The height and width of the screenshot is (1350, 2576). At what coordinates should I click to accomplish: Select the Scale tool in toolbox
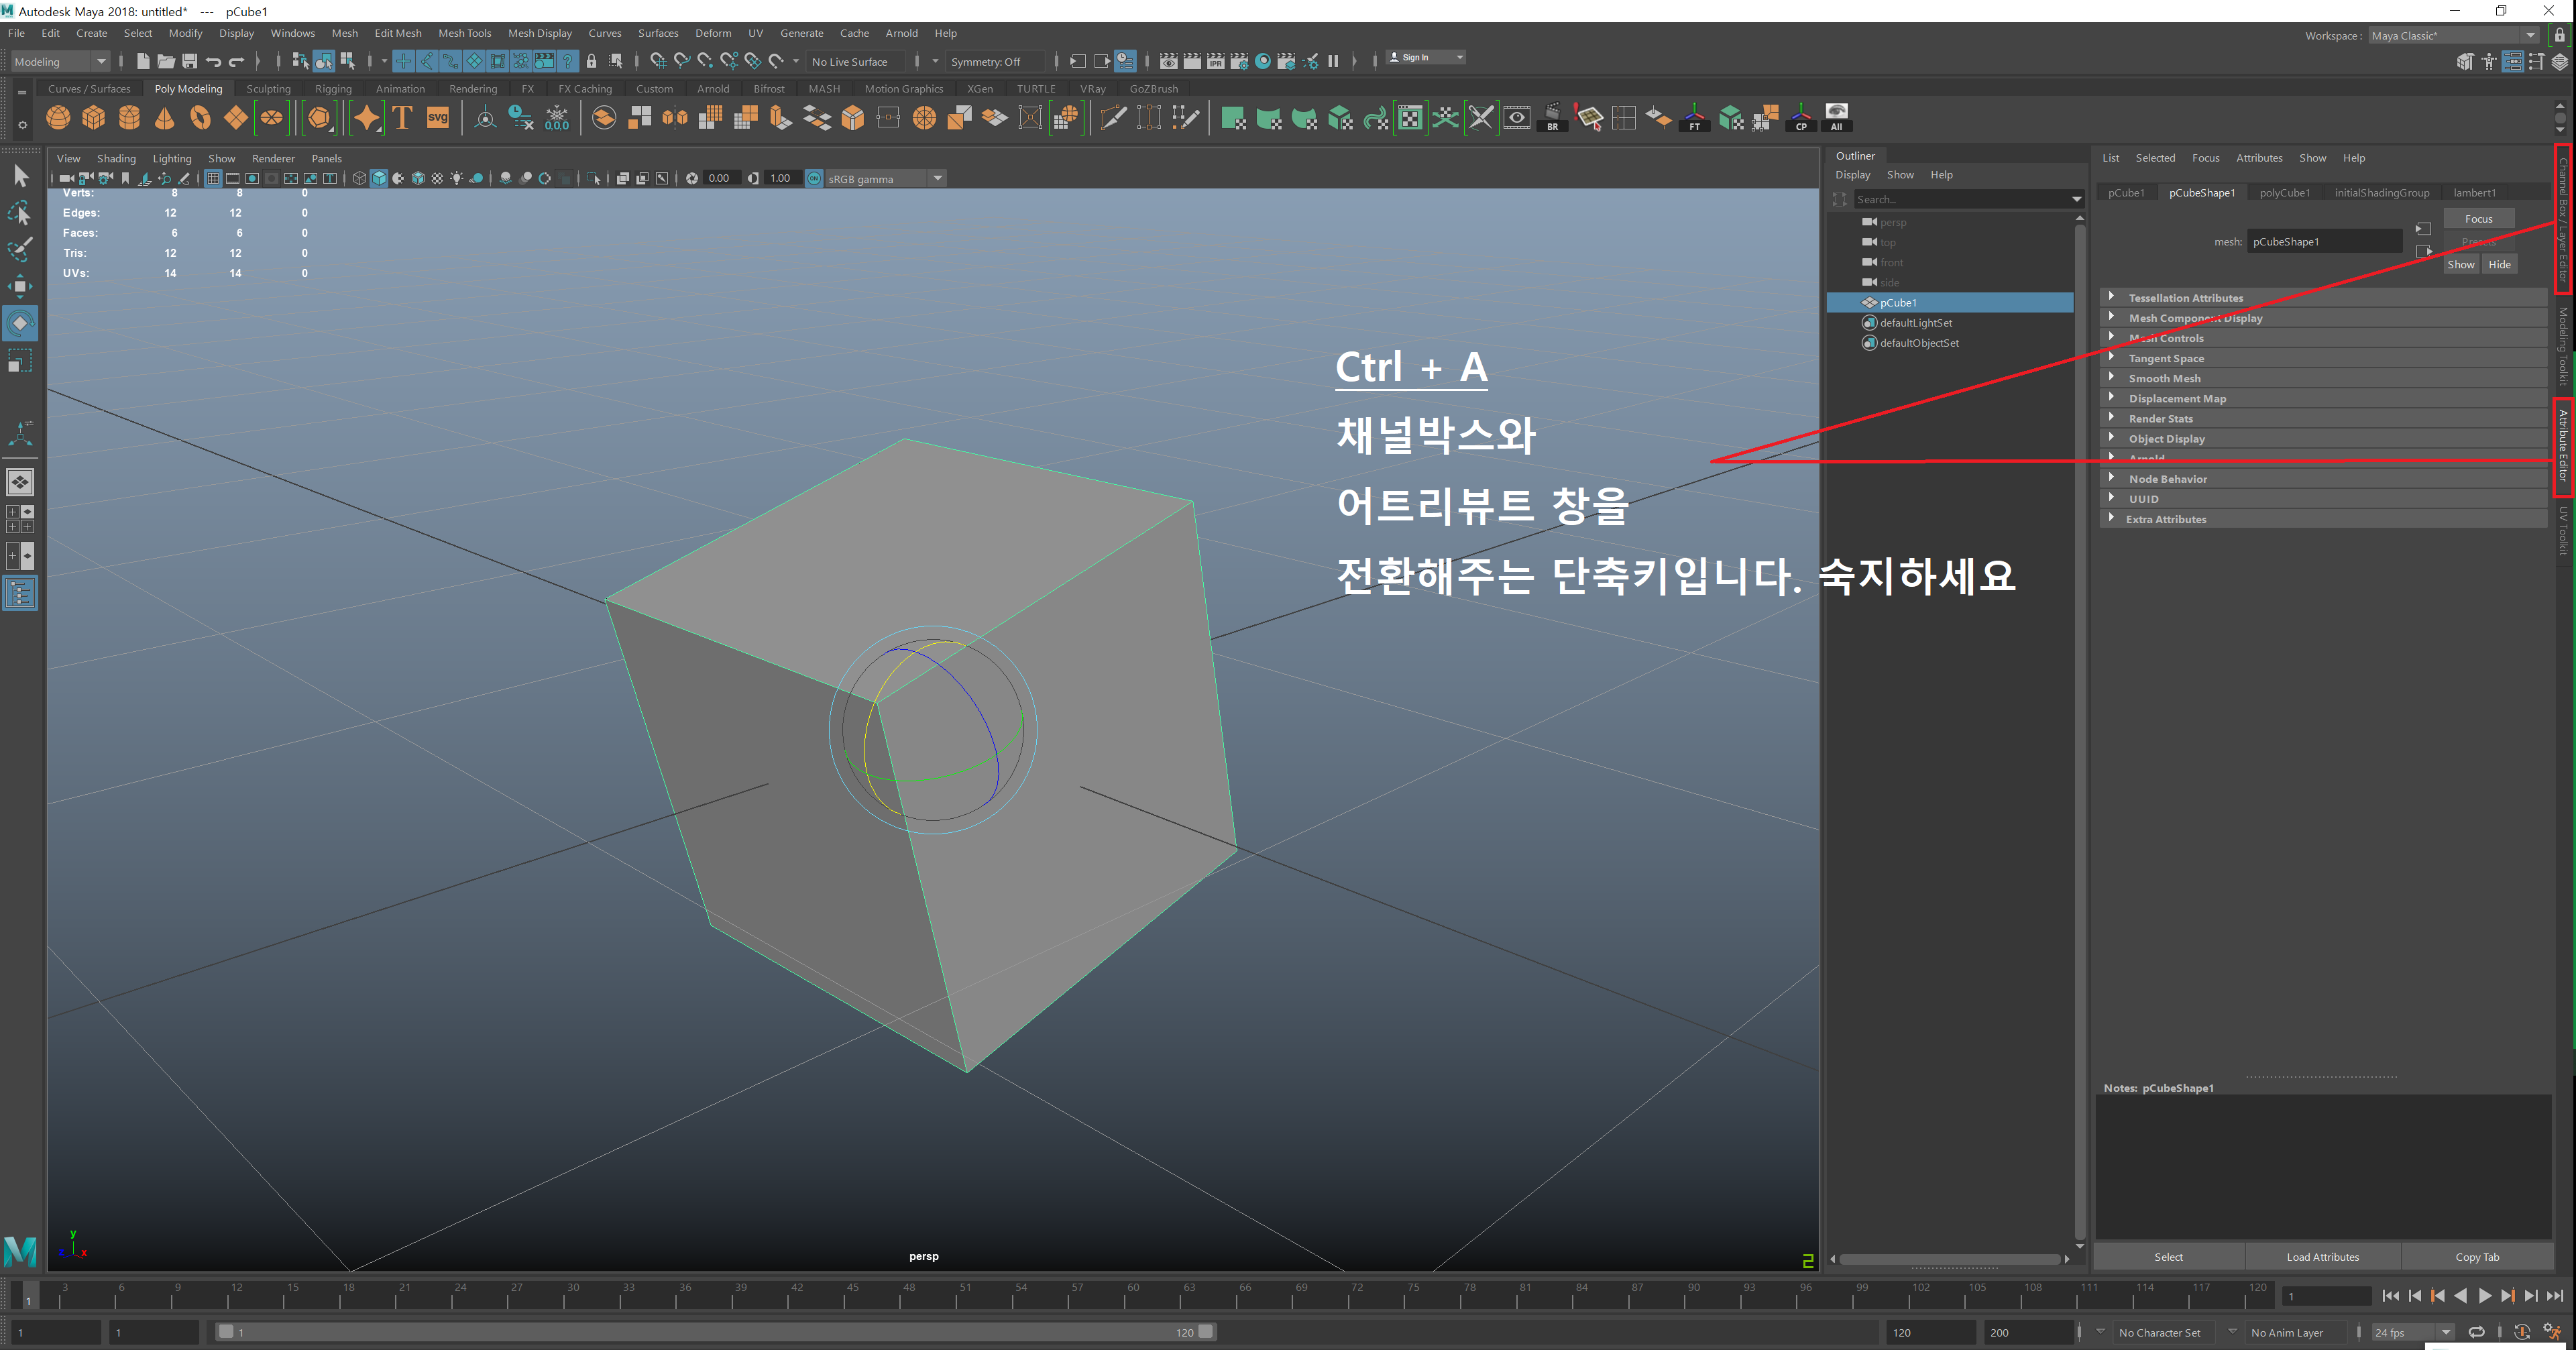20,360
